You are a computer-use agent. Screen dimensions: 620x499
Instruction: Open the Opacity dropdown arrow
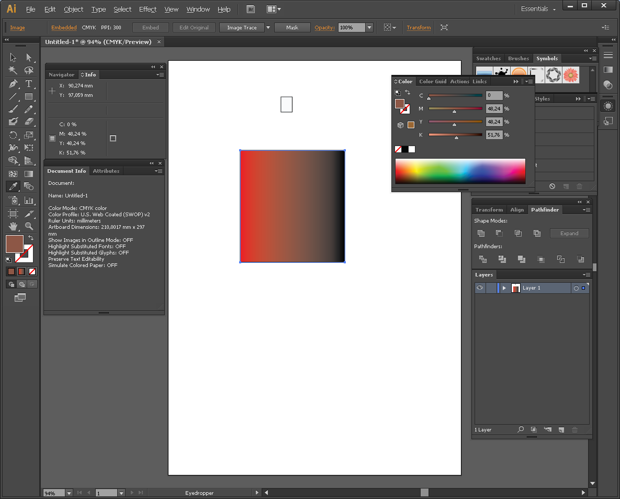tap(369, 28)
